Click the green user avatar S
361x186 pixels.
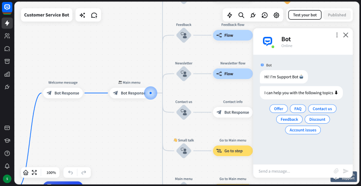7,179
